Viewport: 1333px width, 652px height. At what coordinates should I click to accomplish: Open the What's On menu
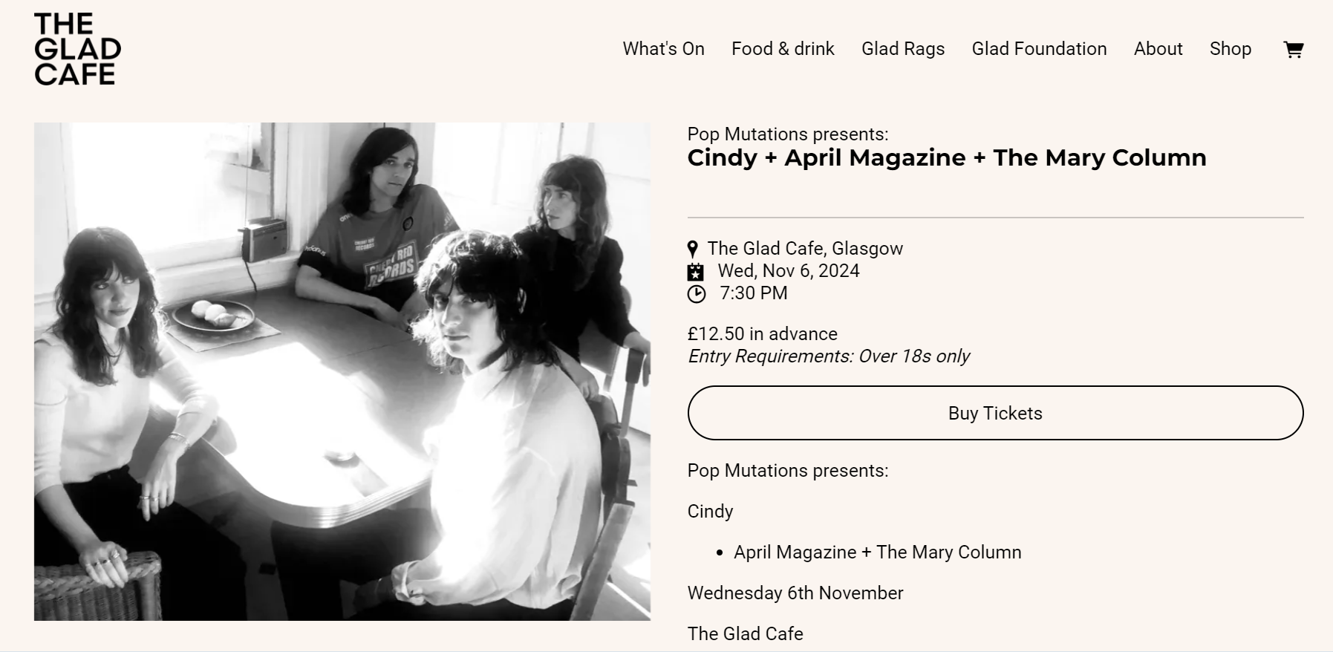(x=663, y=49)
